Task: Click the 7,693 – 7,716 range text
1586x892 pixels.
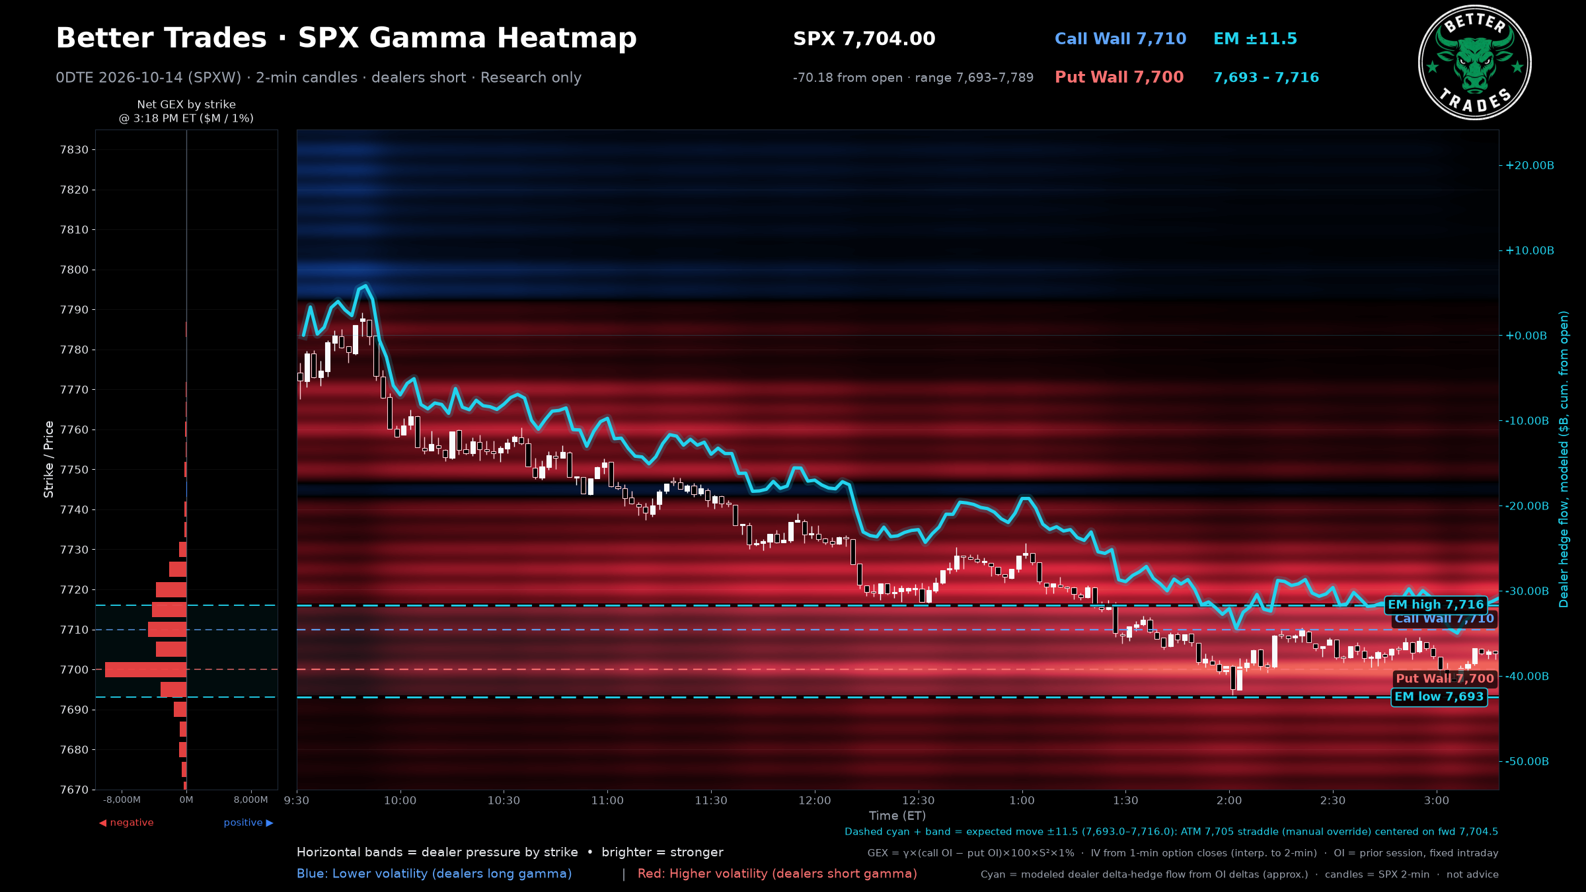Action: click(1265, 77)
